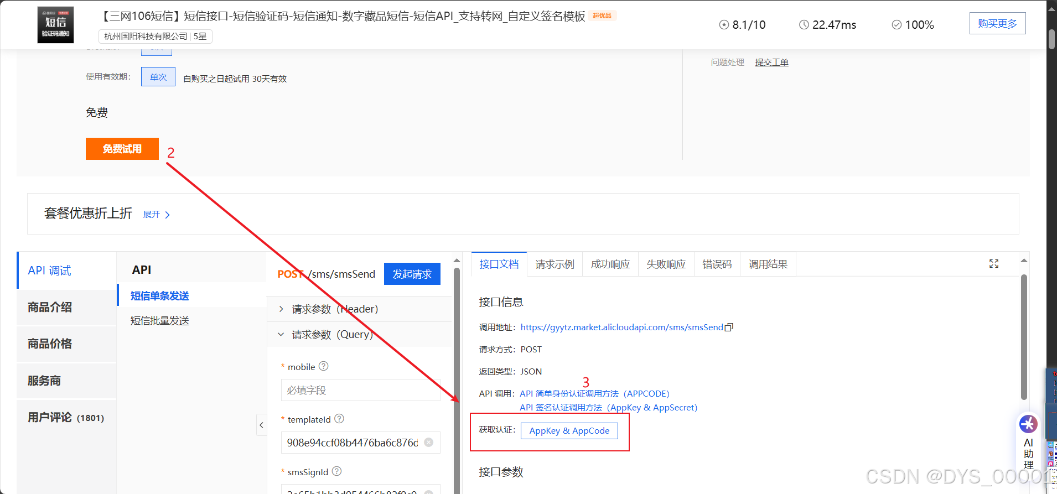Open the 提交工单 link
The image size is (1057, 494).
click(x=771, y=63)
